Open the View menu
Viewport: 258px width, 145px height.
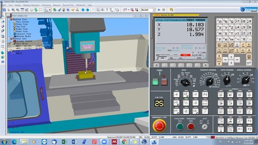(x=10, y=5)
